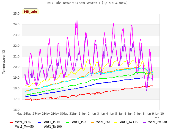Click the 21.0 y-axis tick label
Image resolution: width=176 pixels, height=132 pixels.
pyautogui.click(x=16, y=56)
